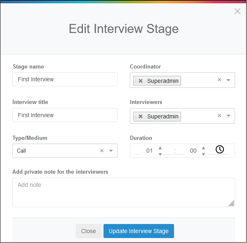
Task: Click the Interviewers label
Action: [x=146, y=102]
